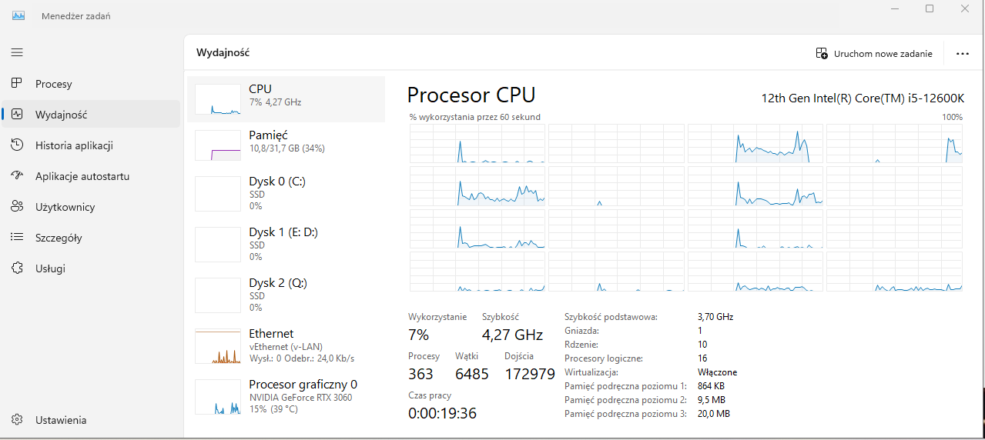Select Dysk 2 (Q:) entry
Image resolution: width=985 pixels, height=440 pixels.
[x=286, y=295]
